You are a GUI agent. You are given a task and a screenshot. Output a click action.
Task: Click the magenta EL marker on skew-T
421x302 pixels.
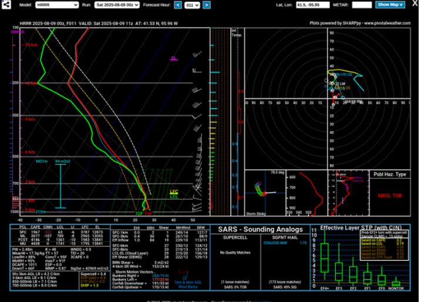pyautogui.click(x=174, y=58)
